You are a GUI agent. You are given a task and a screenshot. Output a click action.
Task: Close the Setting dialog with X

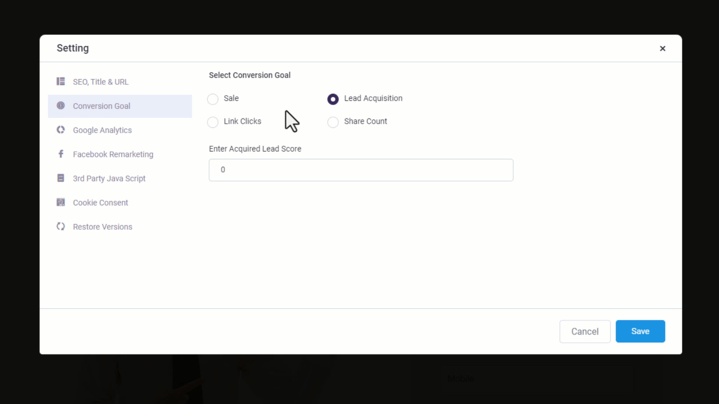tap(663, 48)
